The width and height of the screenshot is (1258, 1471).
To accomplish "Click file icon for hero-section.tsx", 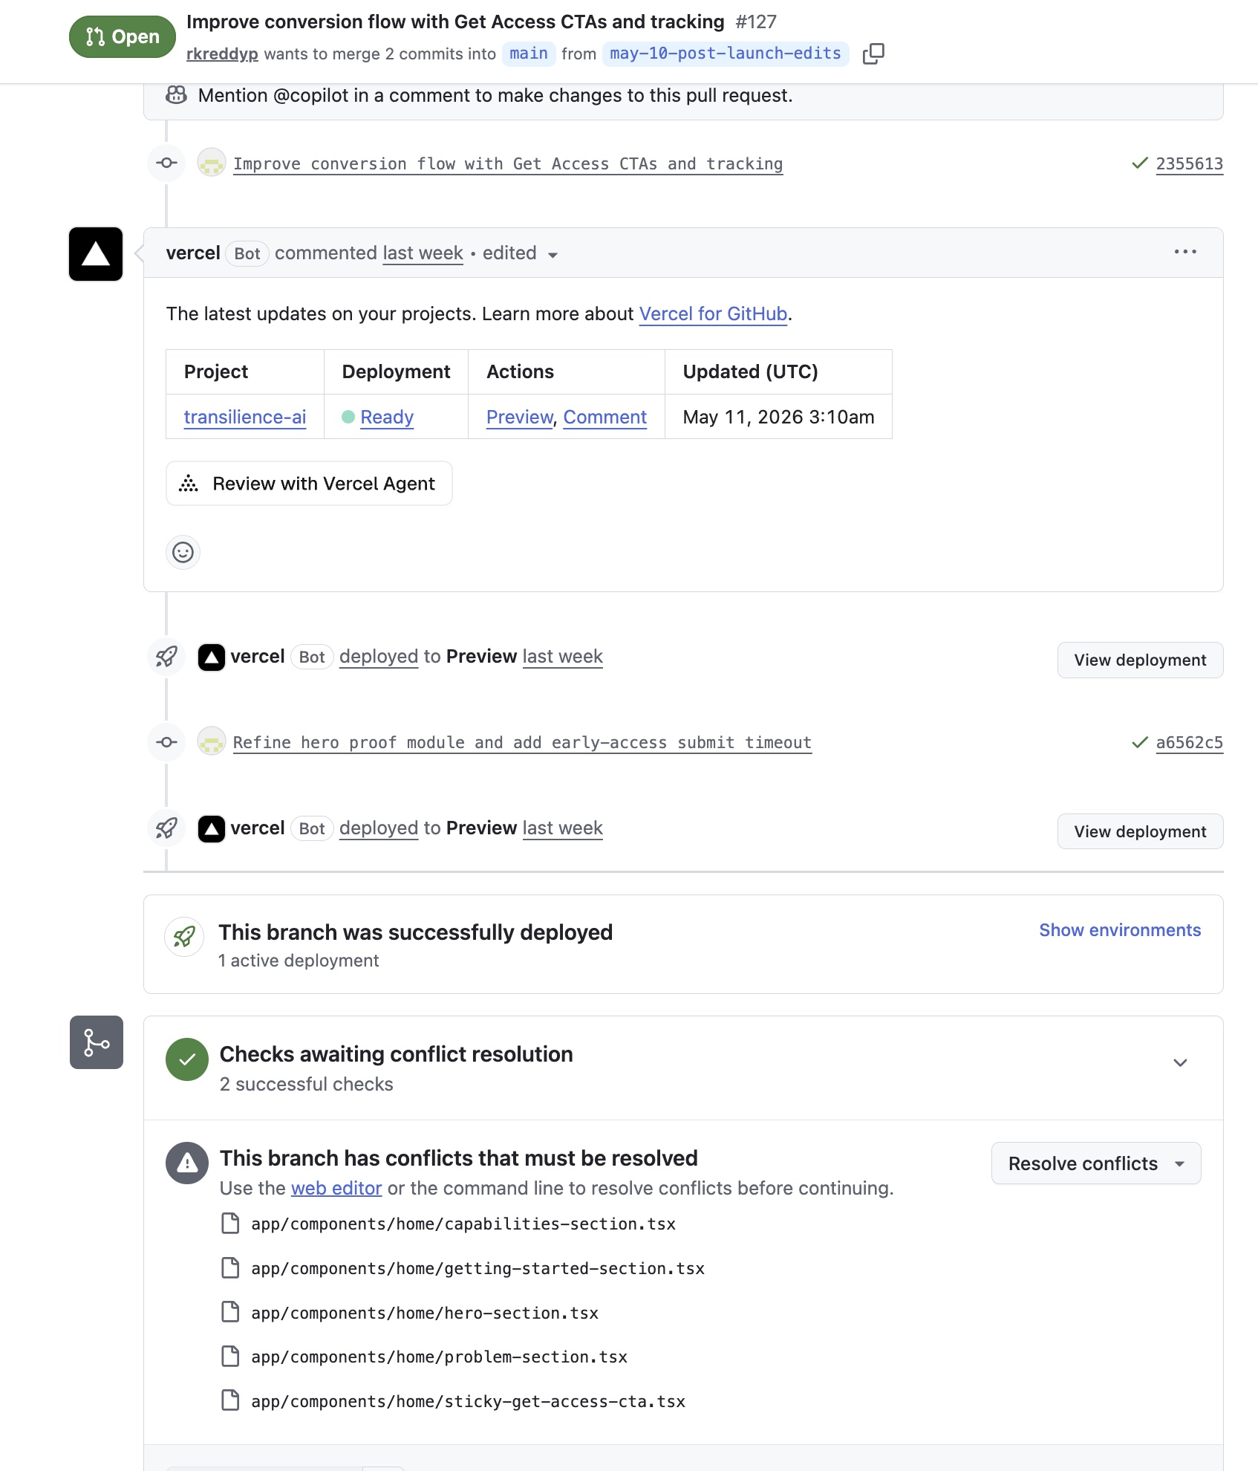I will pos(231,1312).
